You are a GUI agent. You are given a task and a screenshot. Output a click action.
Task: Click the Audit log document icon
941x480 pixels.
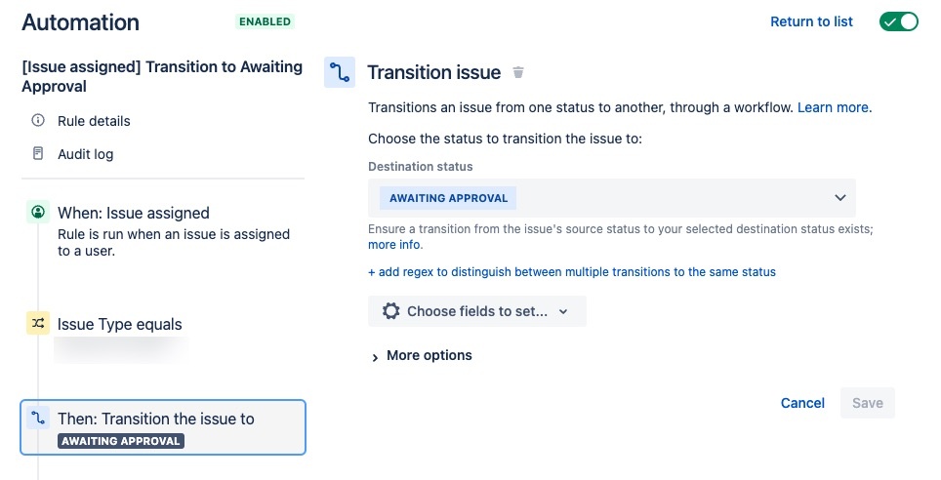tap(38, 153)
